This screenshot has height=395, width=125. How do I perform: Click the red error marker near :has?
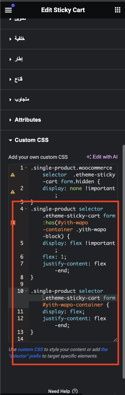(13, 223)
